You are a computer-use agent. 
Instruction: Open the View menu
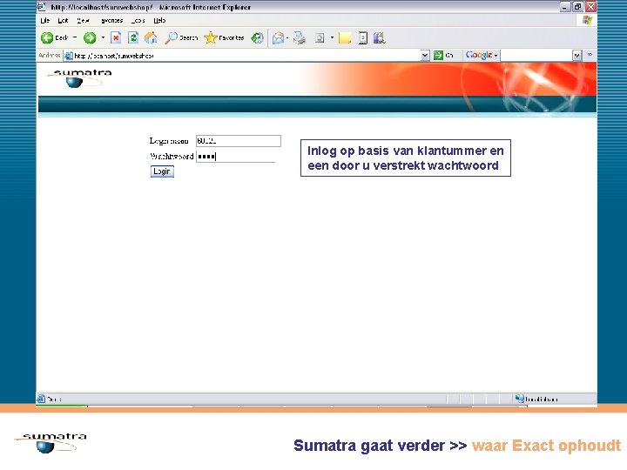83,20
